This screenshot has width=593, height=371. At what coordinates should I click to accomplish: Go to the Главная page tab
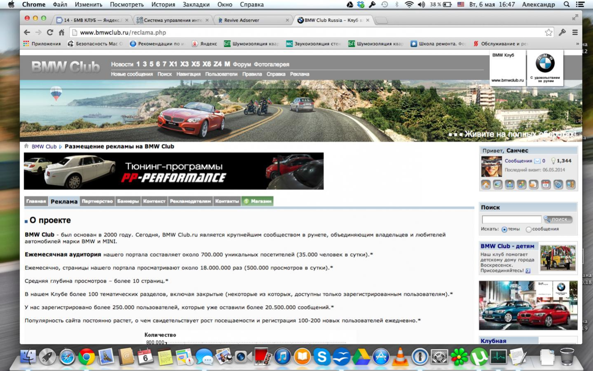click(x=36, y=202)
